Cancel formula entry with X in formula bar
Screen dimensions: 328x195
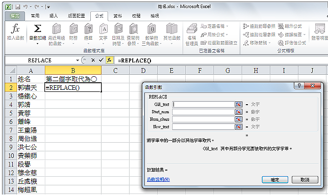[93, 60]
